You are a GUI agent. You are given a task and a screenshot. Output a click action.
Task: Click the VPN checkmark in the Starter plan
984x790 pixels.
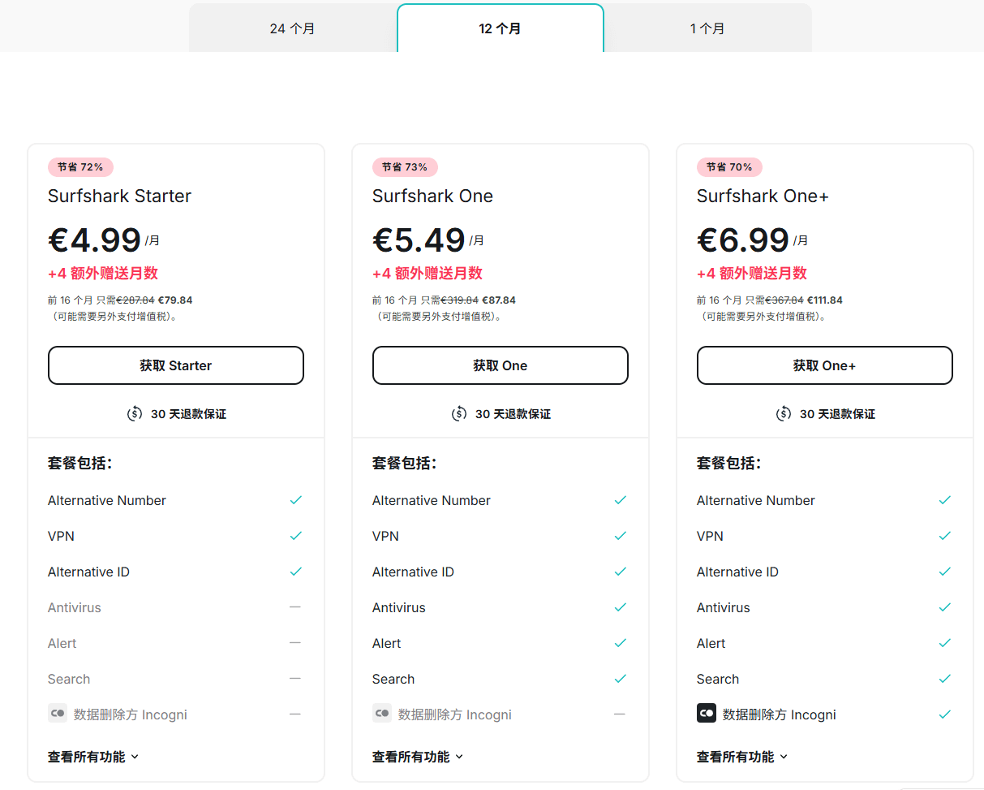[295, 536]
